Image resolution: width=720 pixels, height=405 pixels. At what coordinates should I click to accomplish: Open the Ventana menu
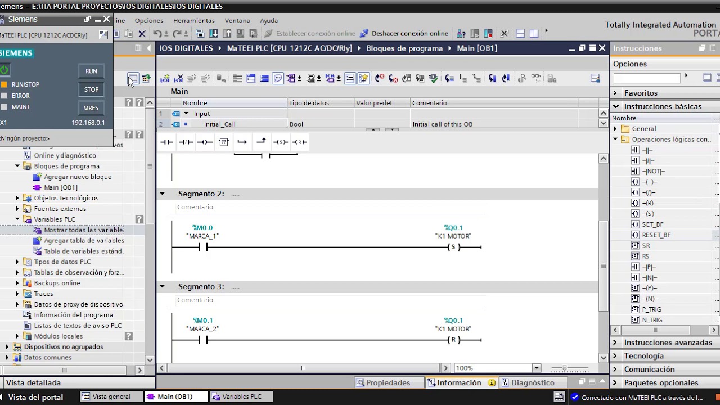click(237, 21)
